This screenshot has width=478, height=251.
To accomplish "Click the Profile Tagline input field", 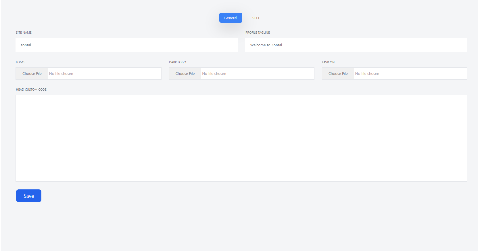I will point(356,45).
